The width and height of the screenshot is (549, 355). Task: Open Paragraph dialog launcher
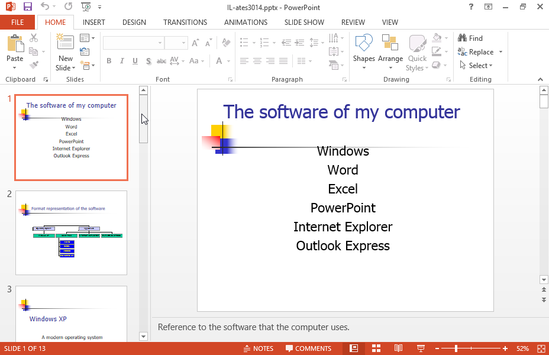click(344, 80)
